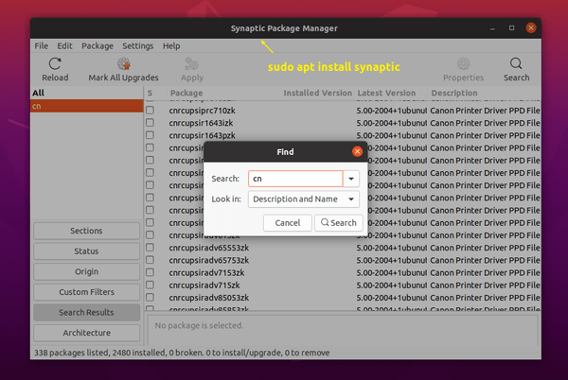The width and height of the screenshot is (568, 380).
Task: Select package name cnrcupsiradv7153zk
Action: (x=206, y=272)
